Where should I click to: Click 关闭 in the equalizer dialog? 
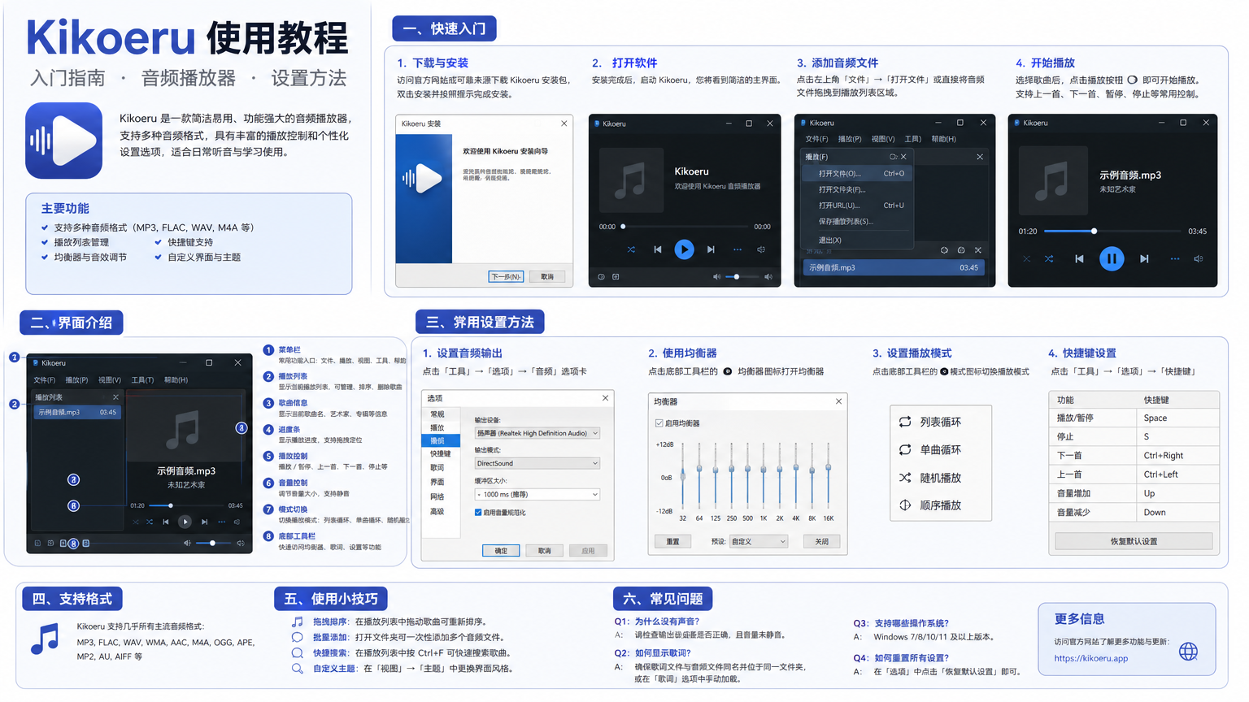[822, 541]
